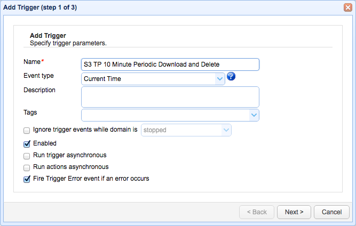Click inside the Description text area

coord(170,97)
